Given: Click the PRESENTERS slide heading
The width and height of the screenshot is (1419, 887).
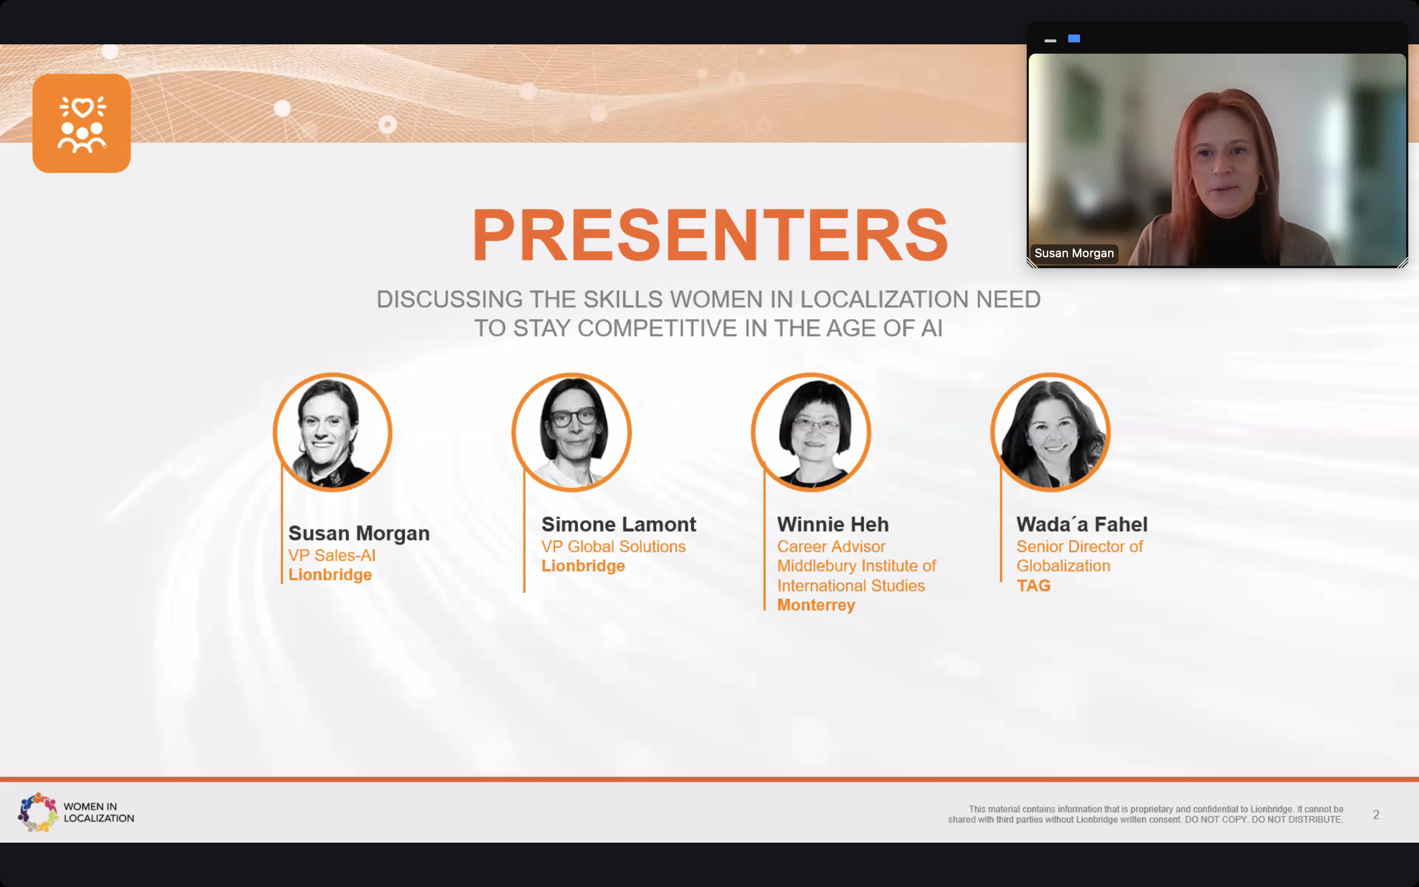Looking at the screenshot, I should 709,235.
